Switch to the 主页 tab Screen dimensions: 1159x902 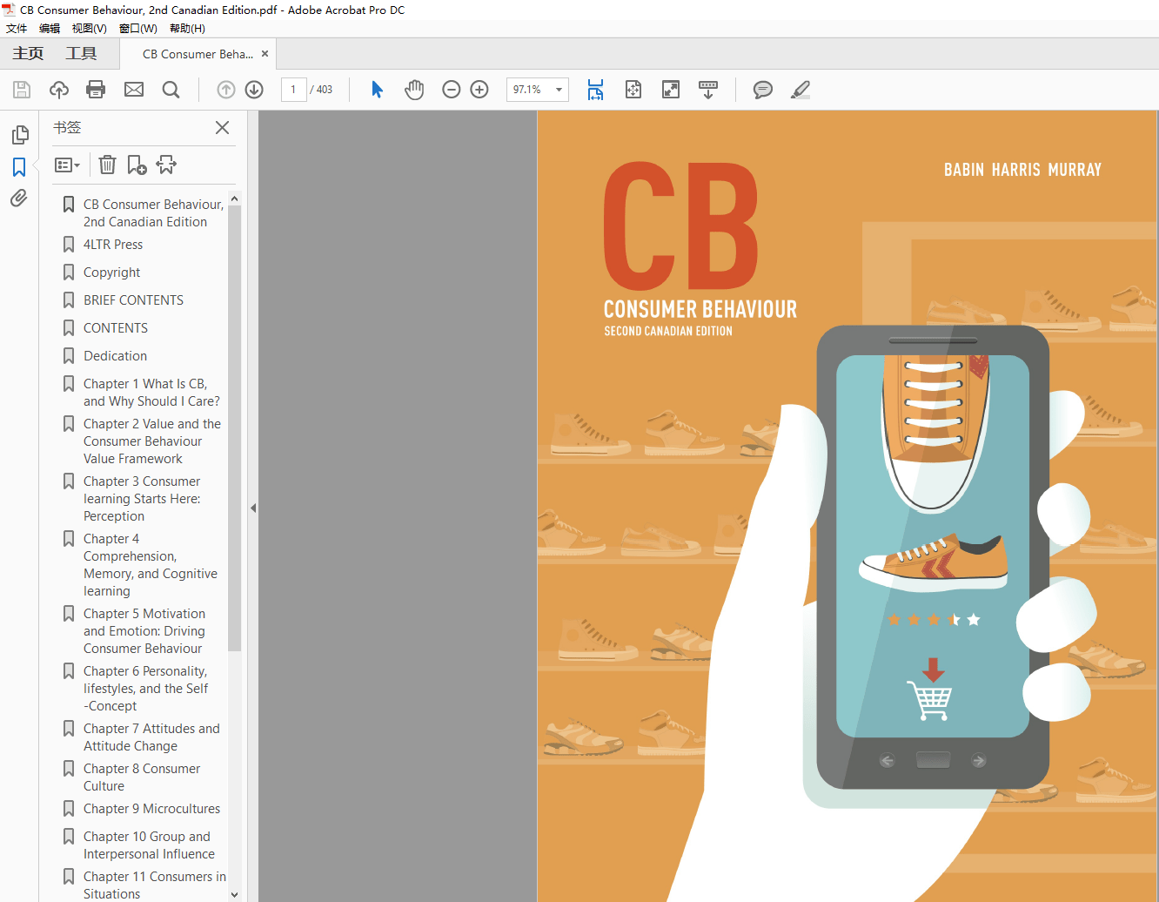[28, 54]
